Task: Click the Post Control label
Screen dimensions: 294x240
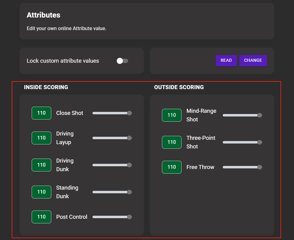Action: pos(72,217)
